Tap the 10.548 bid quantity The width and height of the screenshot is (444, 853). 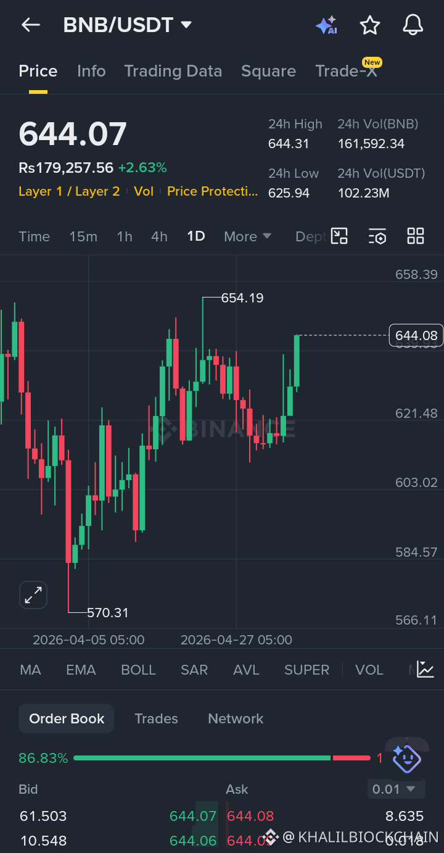point(43,841)
